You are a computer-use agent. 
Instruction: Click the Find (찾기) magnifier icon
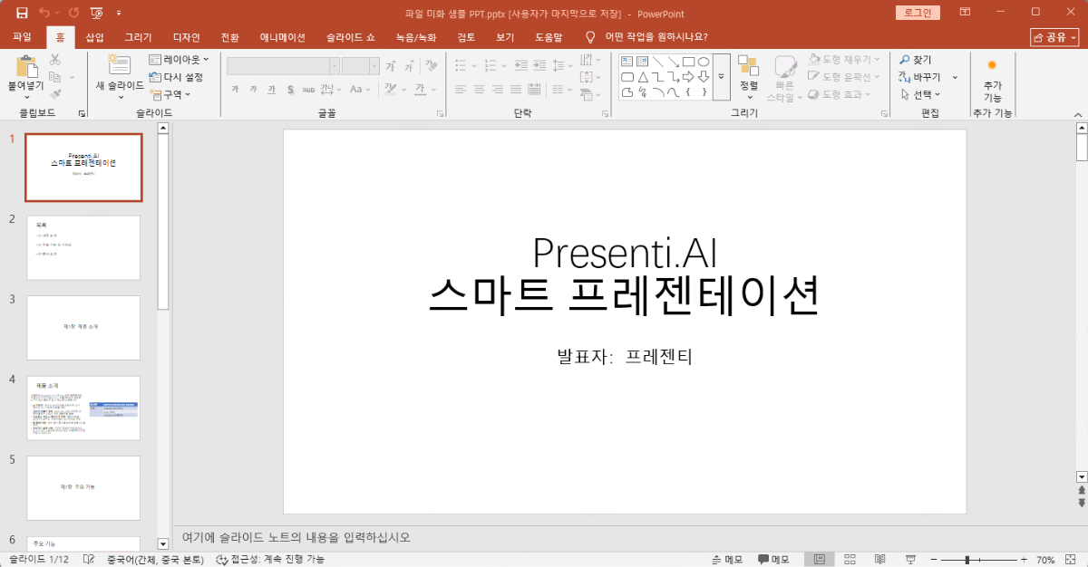tap(904, 60)
